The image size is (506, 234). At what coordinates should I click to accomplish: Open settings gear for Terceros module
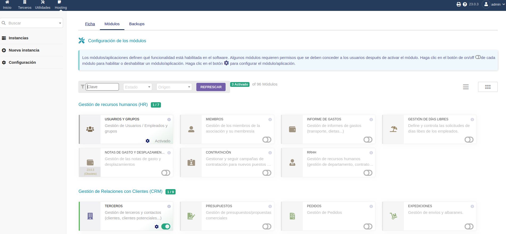pyautogui.click(x=157, y=227)
